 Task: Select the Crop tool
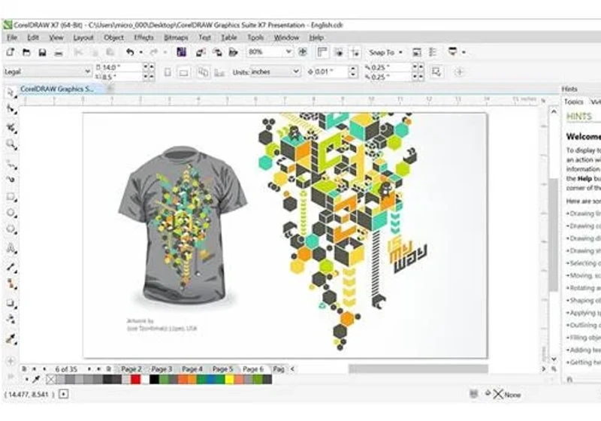coord(11,128)
